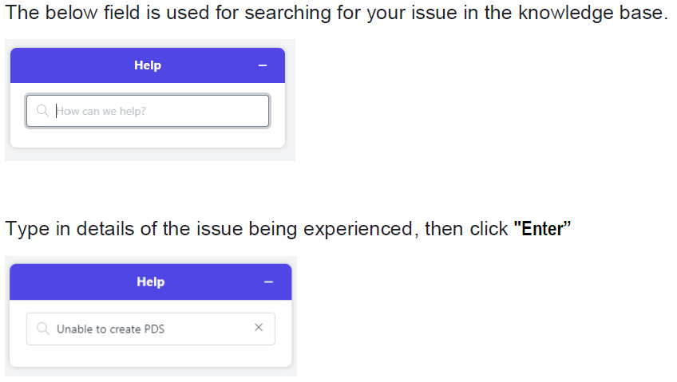
Task: Clear the "Unable to create PDS" search text
Action: tap(259, 328)
